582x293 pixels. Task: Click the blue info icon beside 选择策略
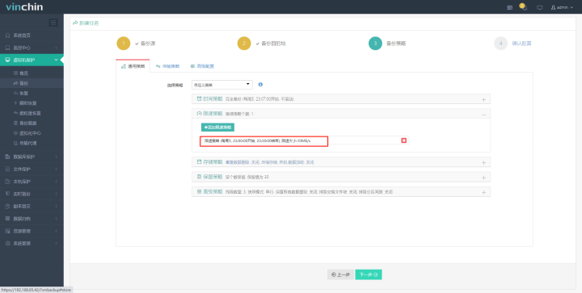(260, 85)
